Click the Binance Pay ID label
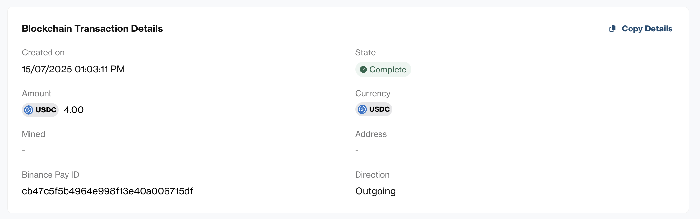The image size is (700, 219). pos(50,175)
